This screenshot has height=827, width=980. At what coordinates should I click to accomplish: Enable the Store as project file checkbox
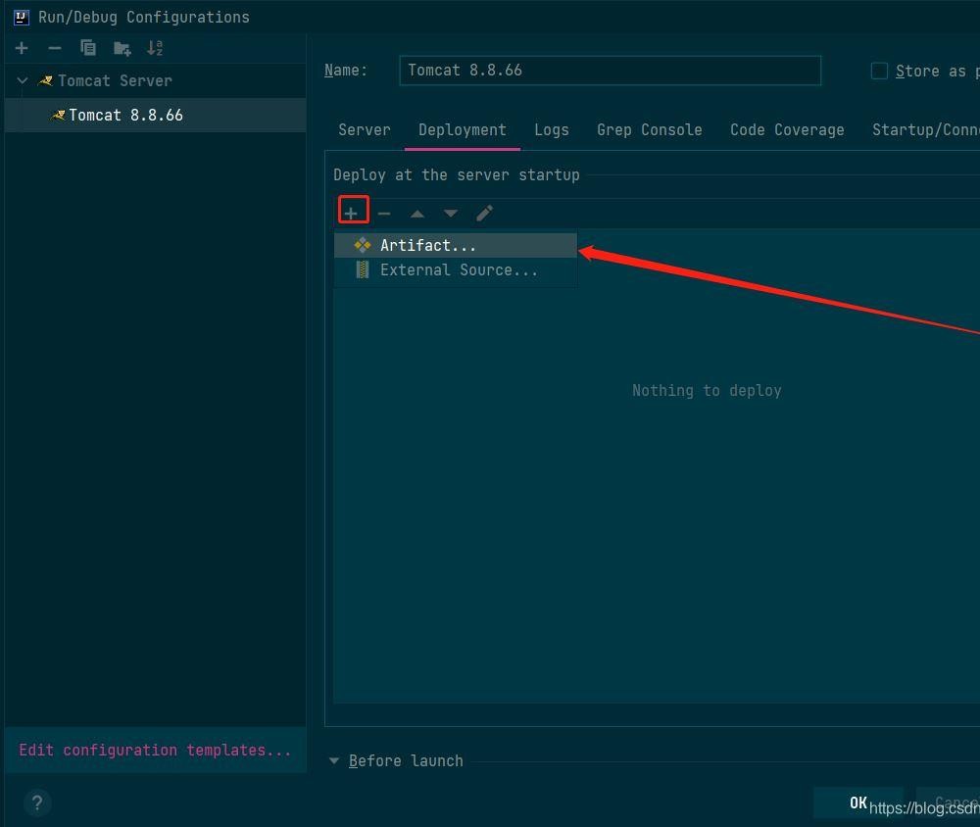coord(879,71)
